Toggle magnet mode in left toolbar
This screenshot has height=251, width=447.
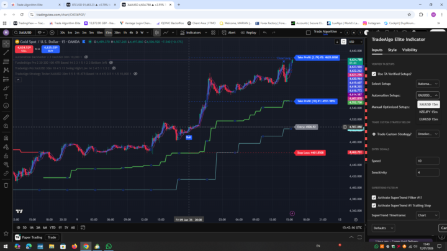pyautogui.click(x=6, y=138)
